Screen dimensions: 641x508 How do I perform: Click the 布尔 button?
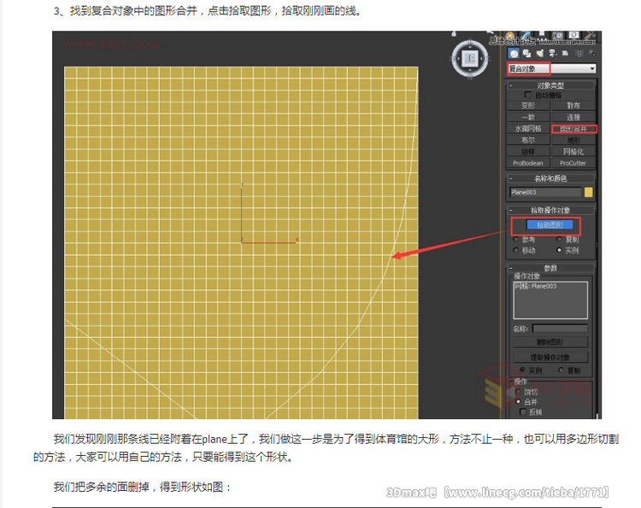click(x=528, y=140)
